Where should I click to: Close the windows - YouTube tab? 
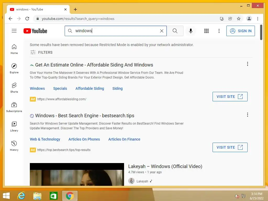coord(65,9)
